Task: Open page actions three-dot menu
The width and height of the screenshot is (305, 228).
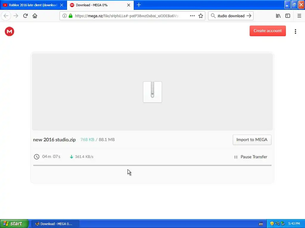Action: (192, 16)
